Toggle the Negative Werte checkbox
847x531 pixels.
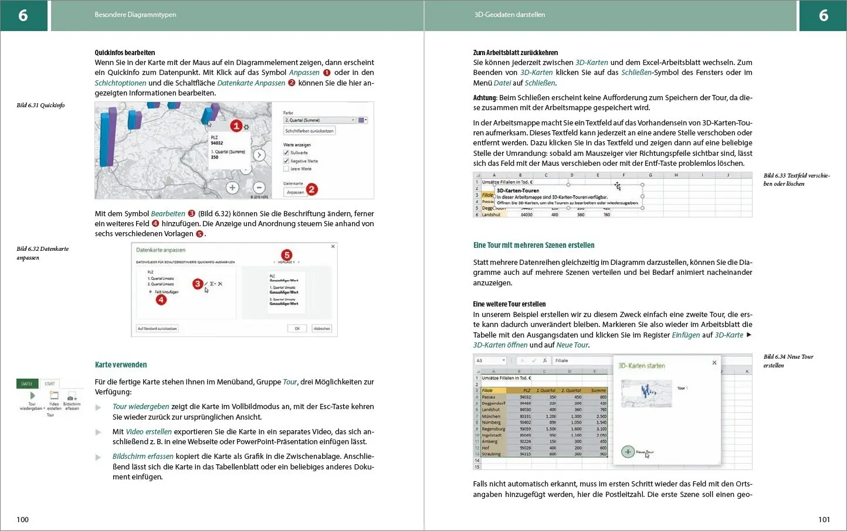[x=286, y=161]
